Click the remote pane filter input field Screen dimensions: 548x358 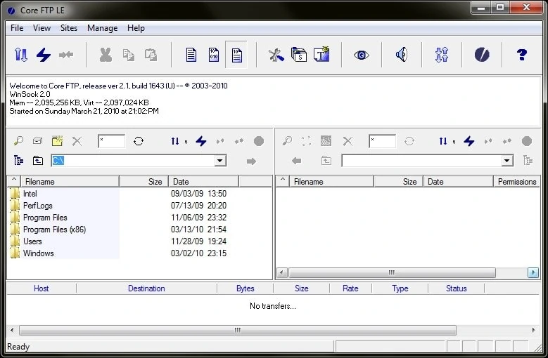click(x=383, y=141)
